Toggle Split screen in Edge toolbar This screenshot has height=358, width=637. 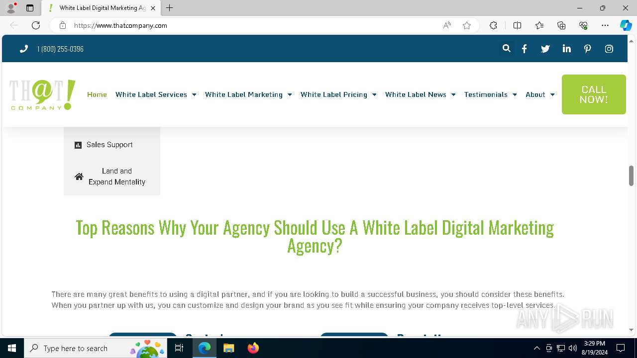(517, 25)
